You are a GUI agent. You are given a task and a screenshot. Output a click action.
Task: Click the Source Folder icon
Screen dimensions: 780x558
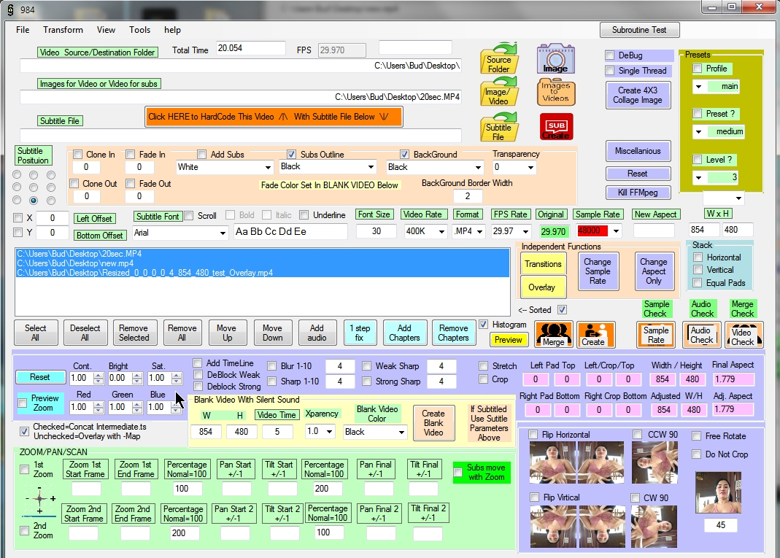499,58
